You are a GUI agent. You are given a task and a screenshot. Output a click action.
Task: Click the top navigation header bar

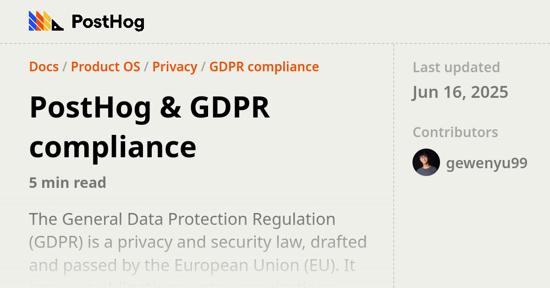pos(275,21)
